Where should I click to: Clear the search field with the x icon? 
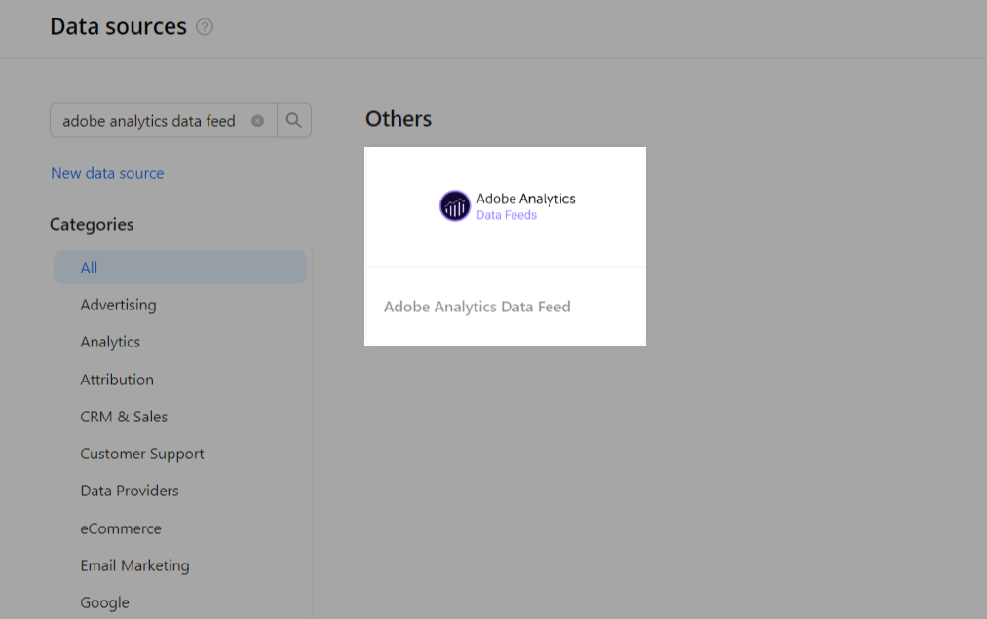(x=257, y=121)
